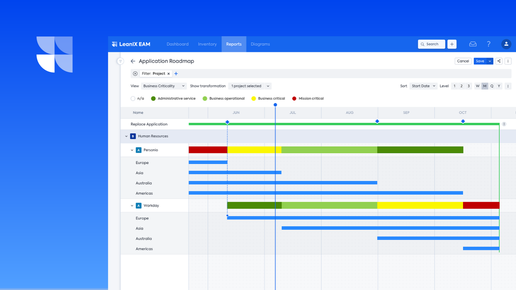Click the Personio light green Business operational segment
This screenshot has width=516, height=290.
point(329,150)
